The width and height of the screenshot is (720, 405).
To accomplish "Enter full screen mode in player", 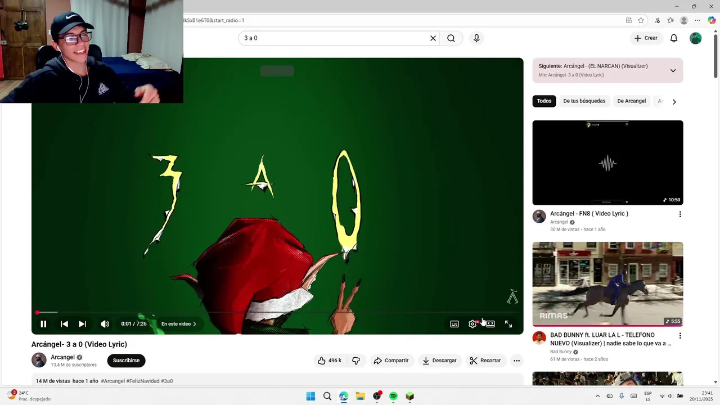I will point(508,324).
